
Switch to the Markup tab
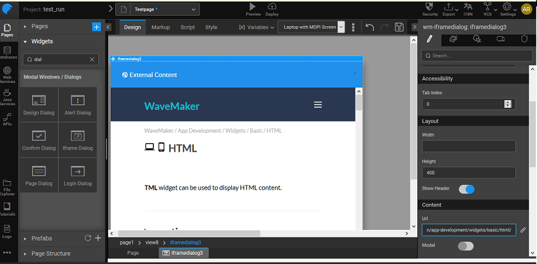point(160,27)
